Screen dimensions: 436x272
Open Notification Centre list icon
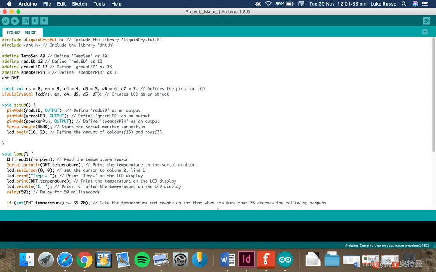(425, 3)
